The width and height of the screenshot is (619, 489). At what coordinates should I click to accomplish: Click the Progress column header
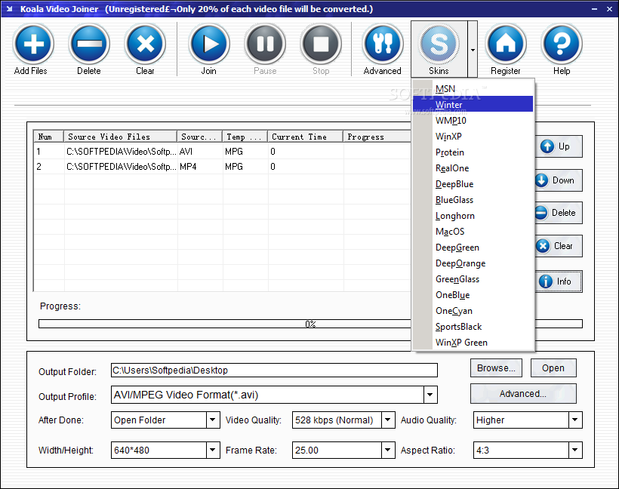pyautogui.click(x=377, y=137)
